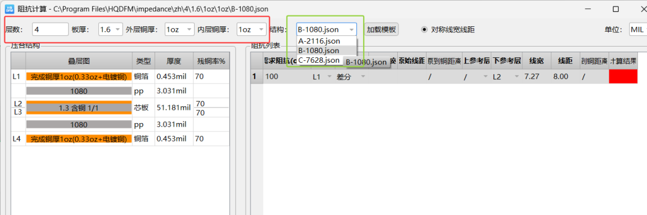Select the 对称线宽线距 radio button
647x215 pixels.
click(424, 30)
